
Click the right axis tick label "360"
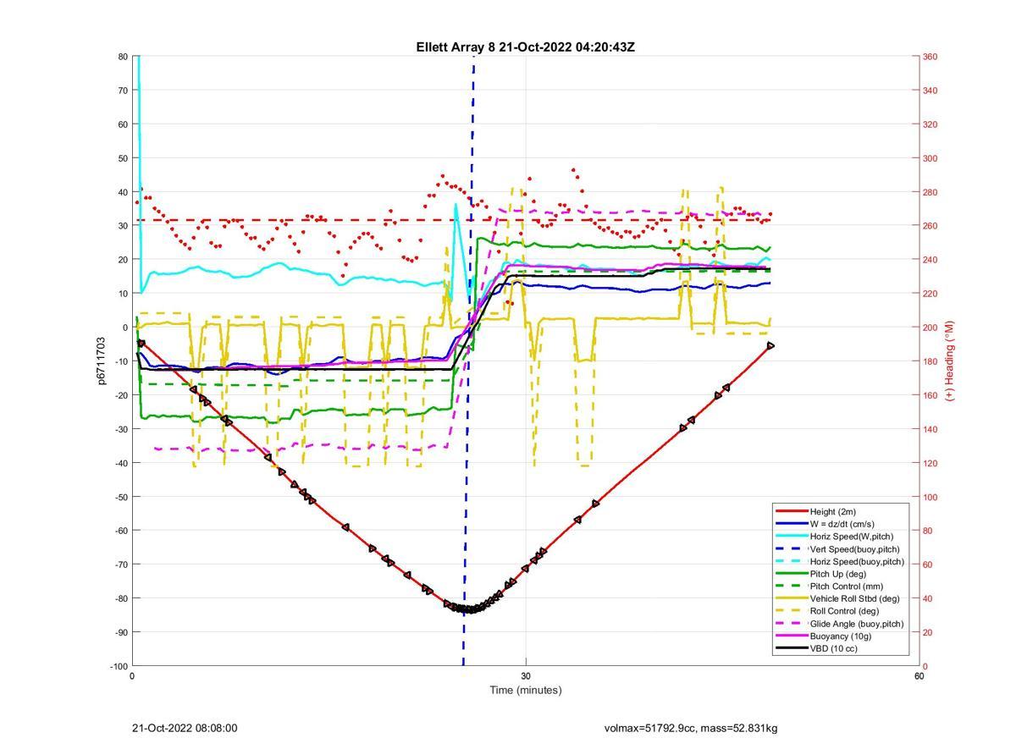[930, 57]
